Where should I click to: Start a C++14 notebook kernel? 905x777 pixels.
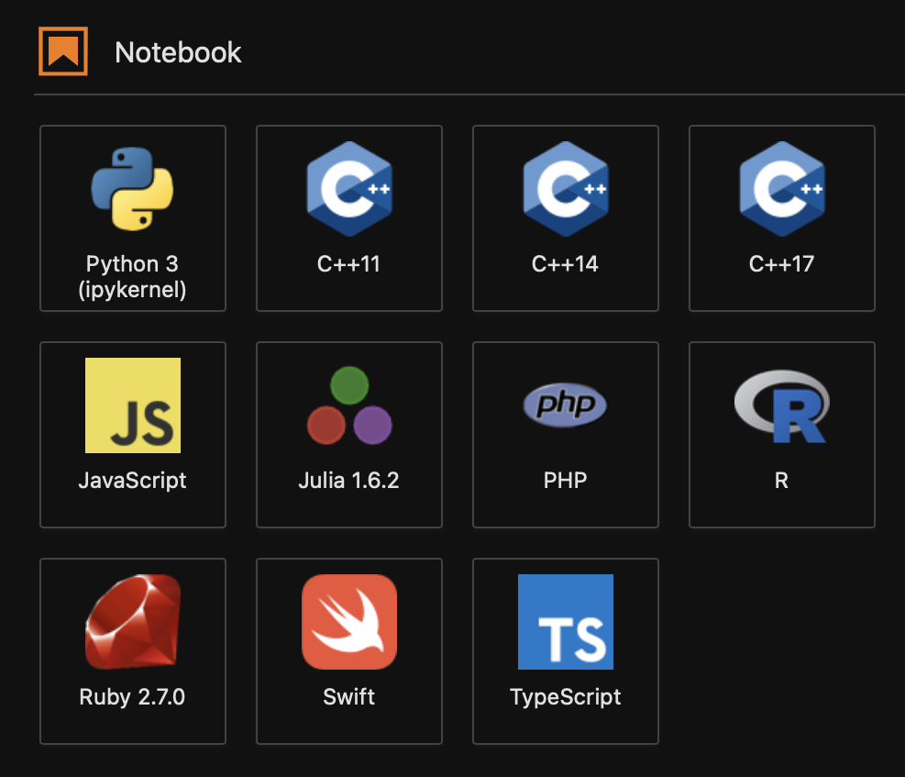tap(566, 218)
